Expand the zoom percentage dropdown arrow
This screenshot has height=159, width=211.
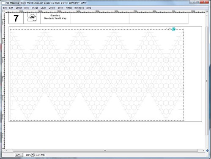point(32,155)
